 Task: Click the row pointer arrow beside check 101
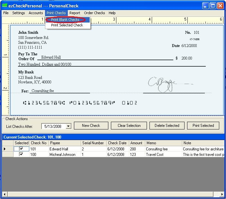(x=5, y=149)
